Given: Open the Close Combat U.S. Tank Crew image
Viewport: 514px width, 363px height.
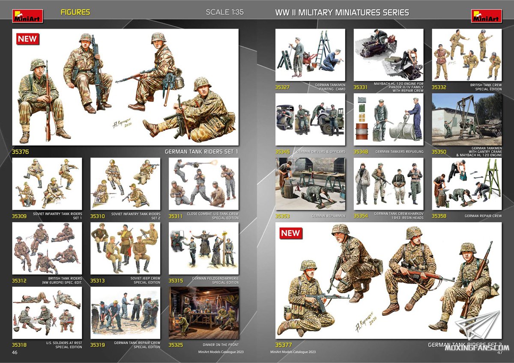Looking at the screenshot, I should coord(204,184).
